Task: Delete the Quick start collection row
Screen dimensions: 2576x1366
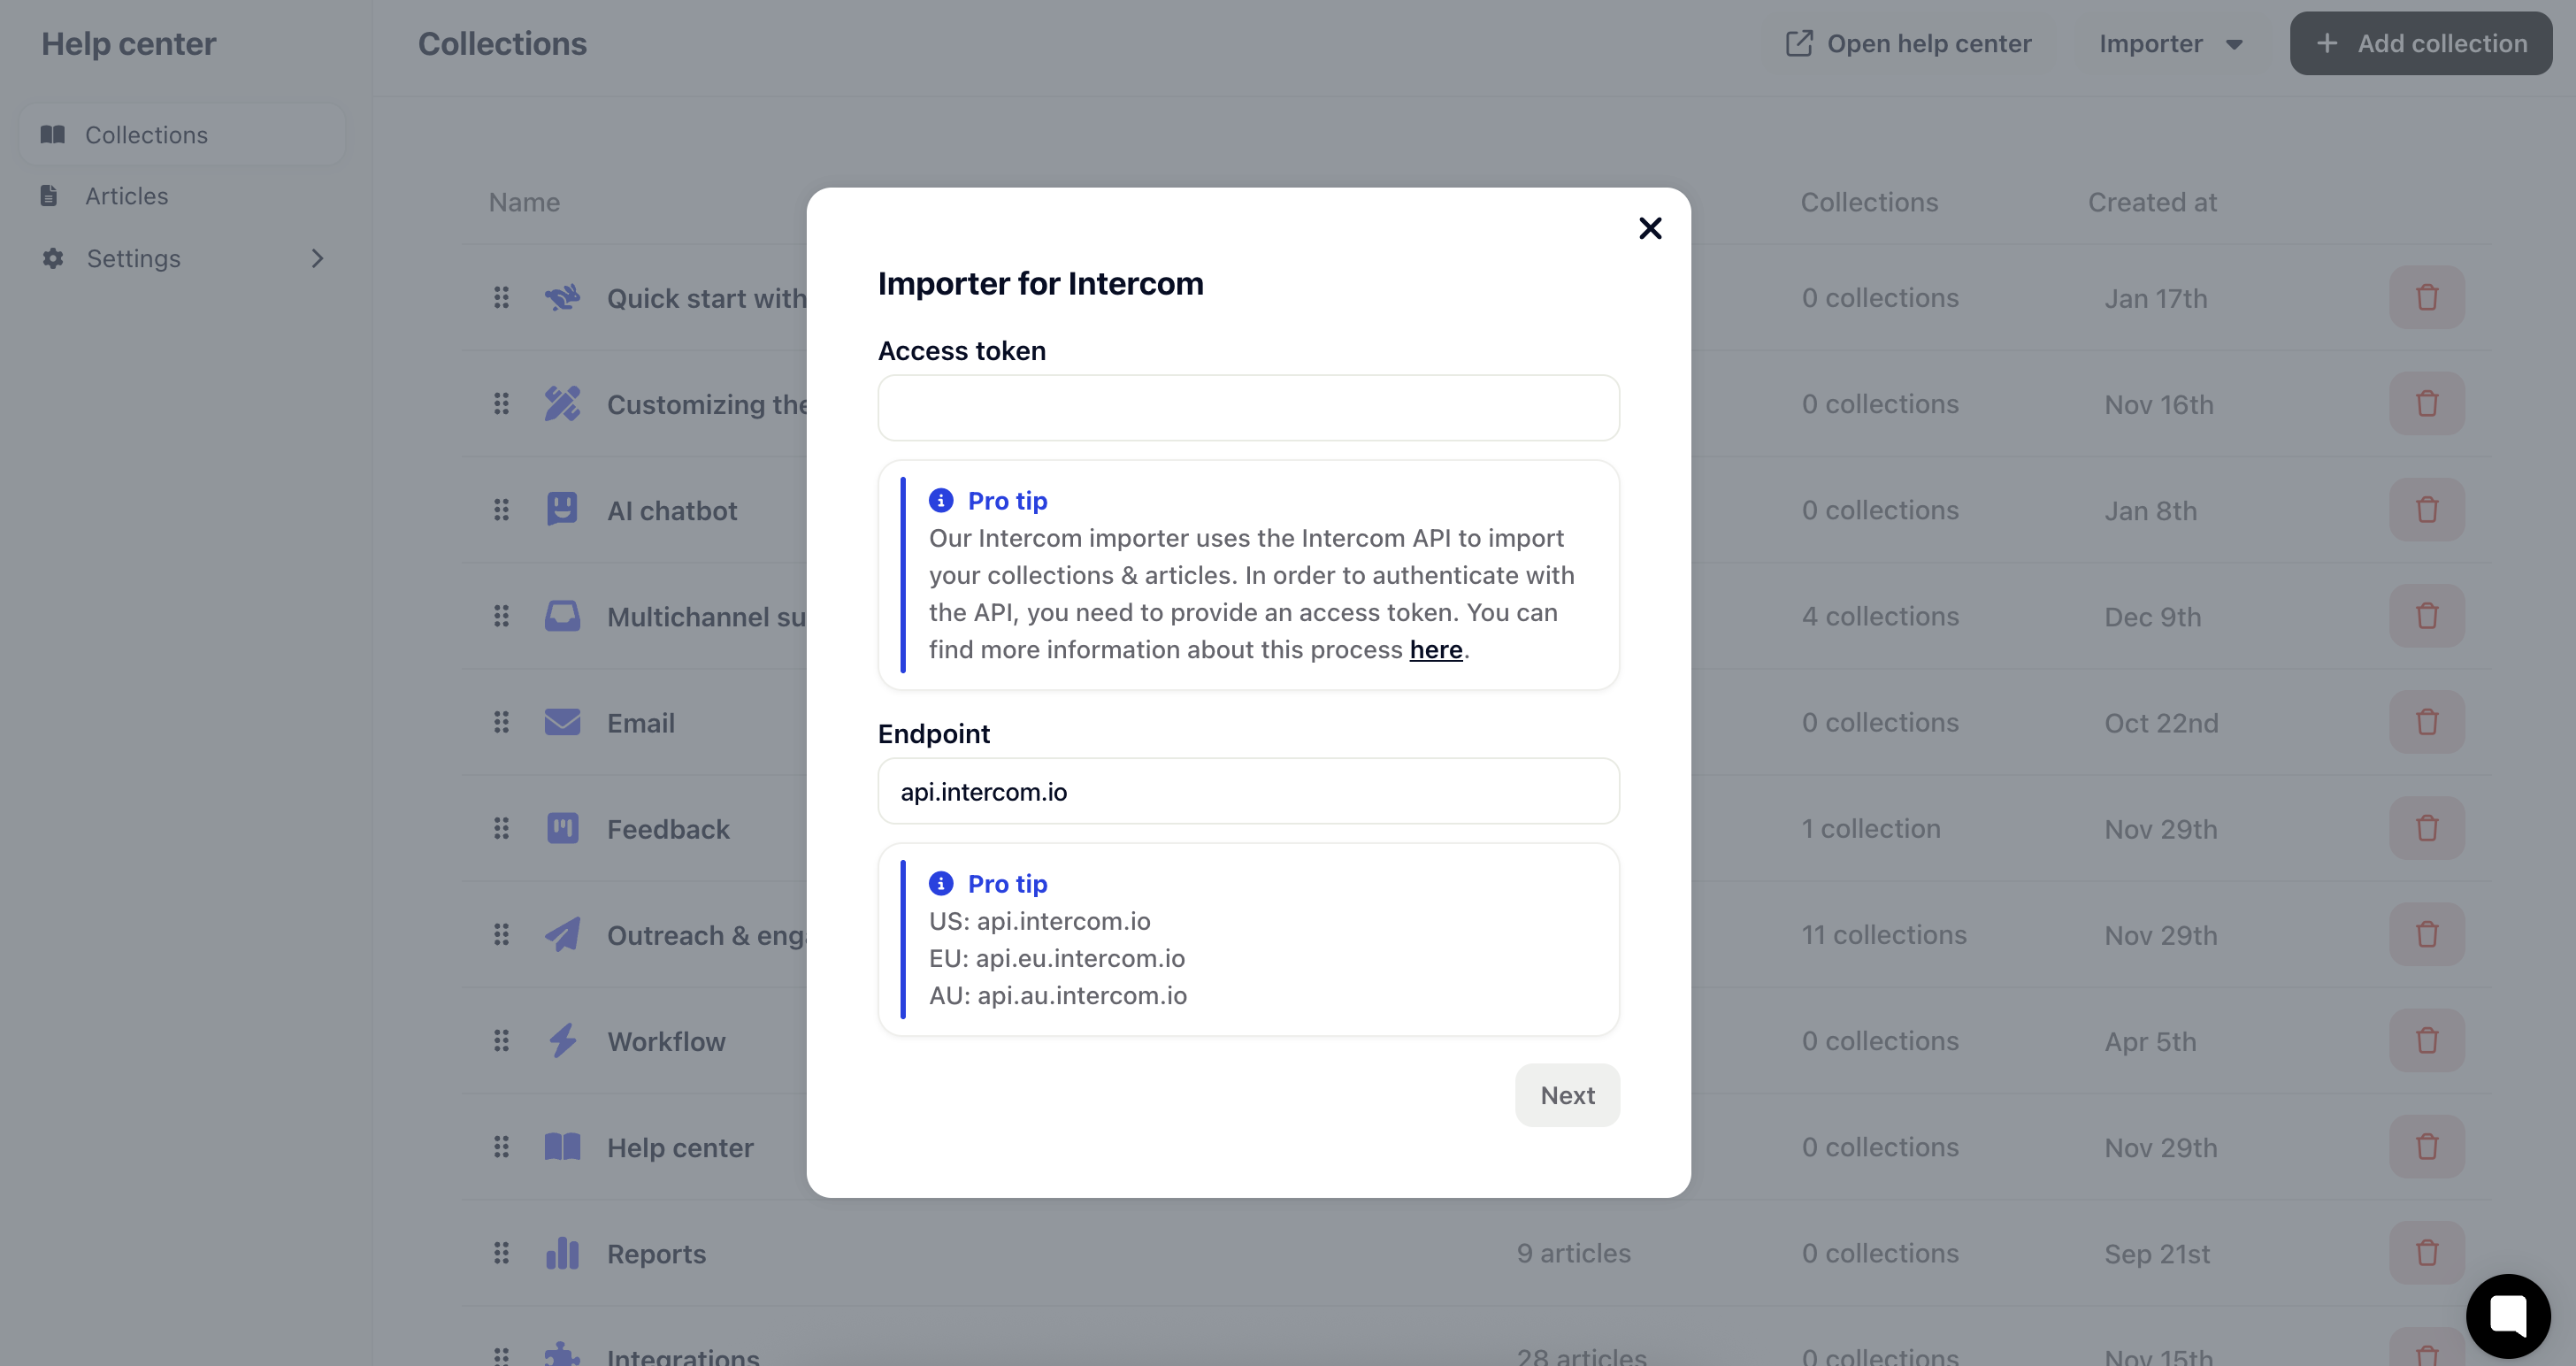Action: [x=2427, y=297]
